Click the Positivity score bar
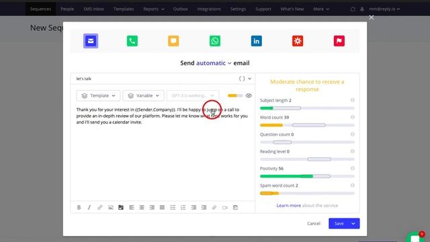 point(307,176)
